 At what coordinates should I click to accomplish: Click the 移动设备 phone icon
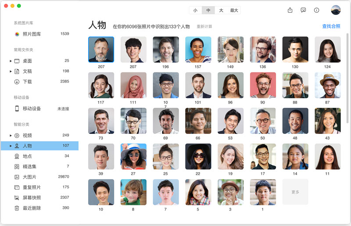tap(17, 109)
